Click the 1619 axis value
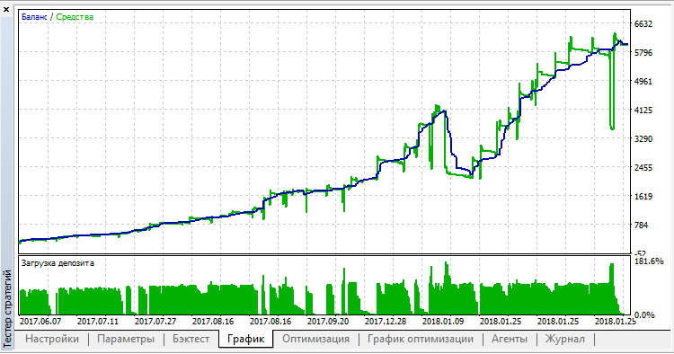674x354 pixels. click(x=643, y=197)
